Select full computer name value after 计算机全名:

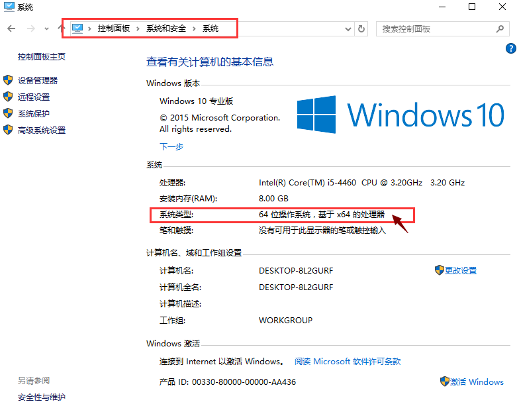tap(296, 287)
